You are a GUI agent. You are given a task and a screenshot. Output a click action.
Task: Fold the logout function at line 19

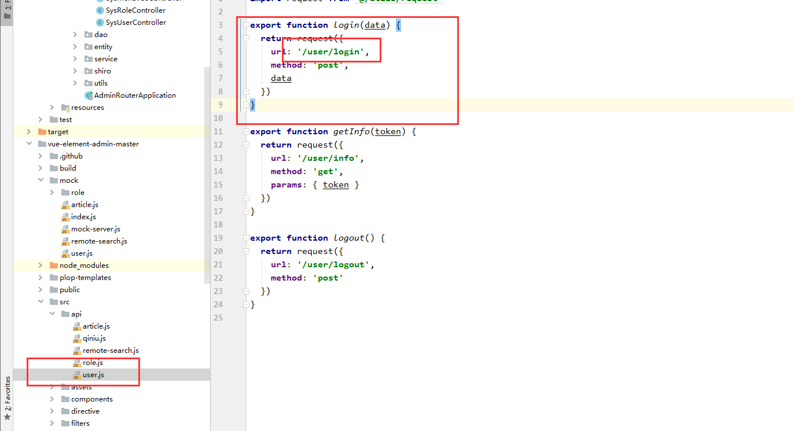[x=246, y=238]
